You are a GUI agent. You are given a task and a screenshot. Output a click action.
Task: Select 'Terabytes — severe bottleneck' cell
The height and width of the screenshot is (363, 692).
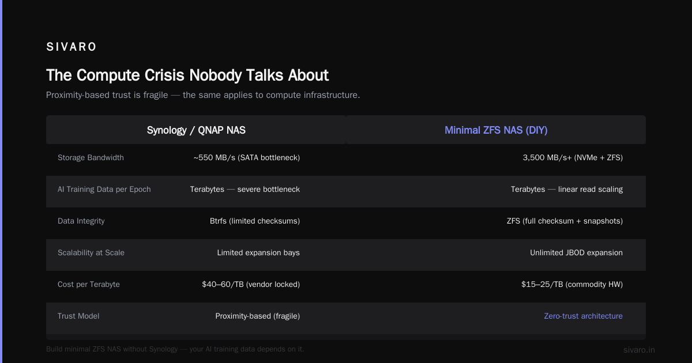(x=245, y=189)
